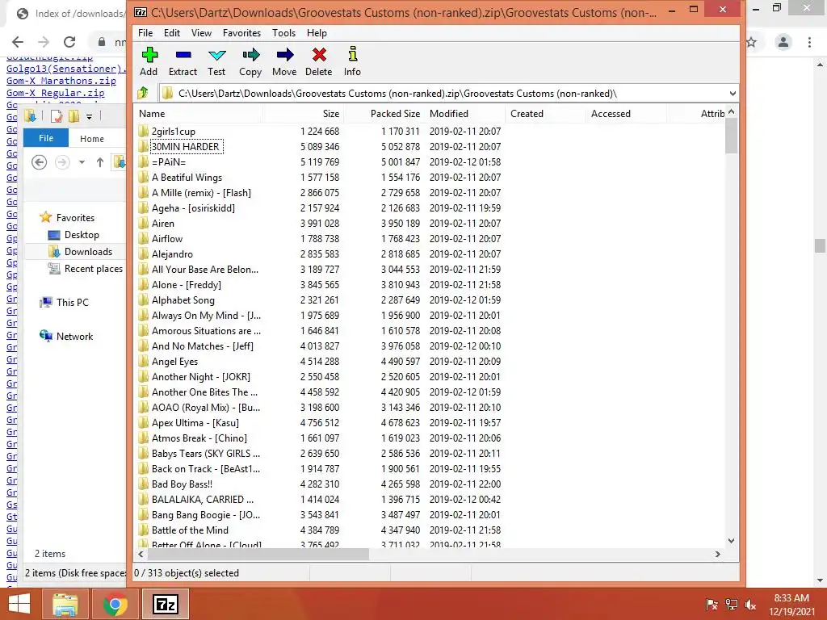Click Explorer's up arrow button
This screenshot has width=827, height=620.
point(99,162)
